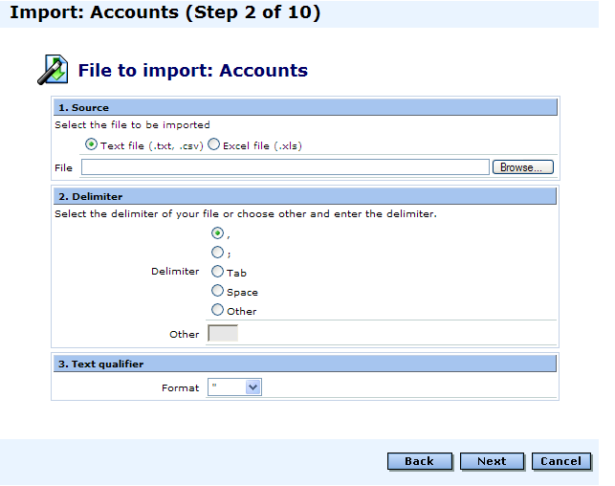Click 'Import: Accounts (Step 2 of 10)' title
The width and height of the screenshot is (615, 486).
pos(165,12)
